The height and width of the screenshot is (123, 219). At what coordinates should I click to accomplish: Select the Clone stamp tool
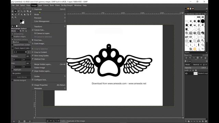(x=22, y=14)
